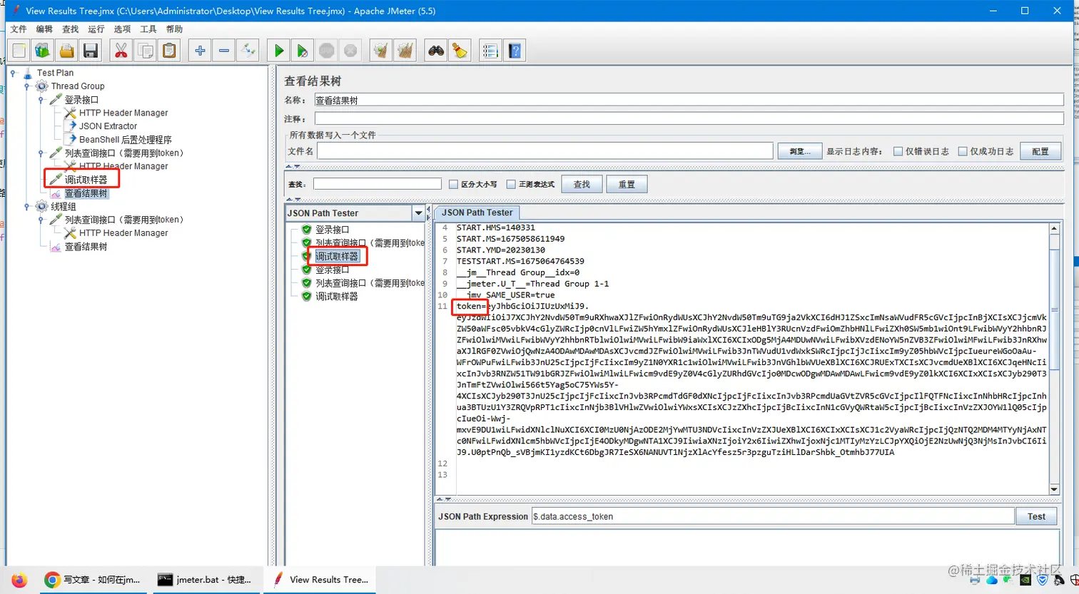Enable the 正则表达式 checkbox
The image size is (1079, 594).
coord(511,184)
